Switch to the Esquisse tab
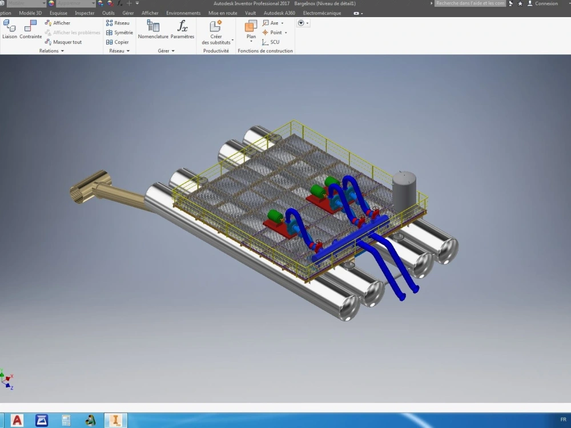Viewport: 571px width, 428px height. pyautogui.click(x=58, y=13)
